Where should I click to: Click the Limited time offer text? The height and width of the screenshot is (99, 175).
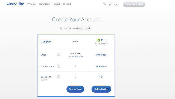click(75, 56)
